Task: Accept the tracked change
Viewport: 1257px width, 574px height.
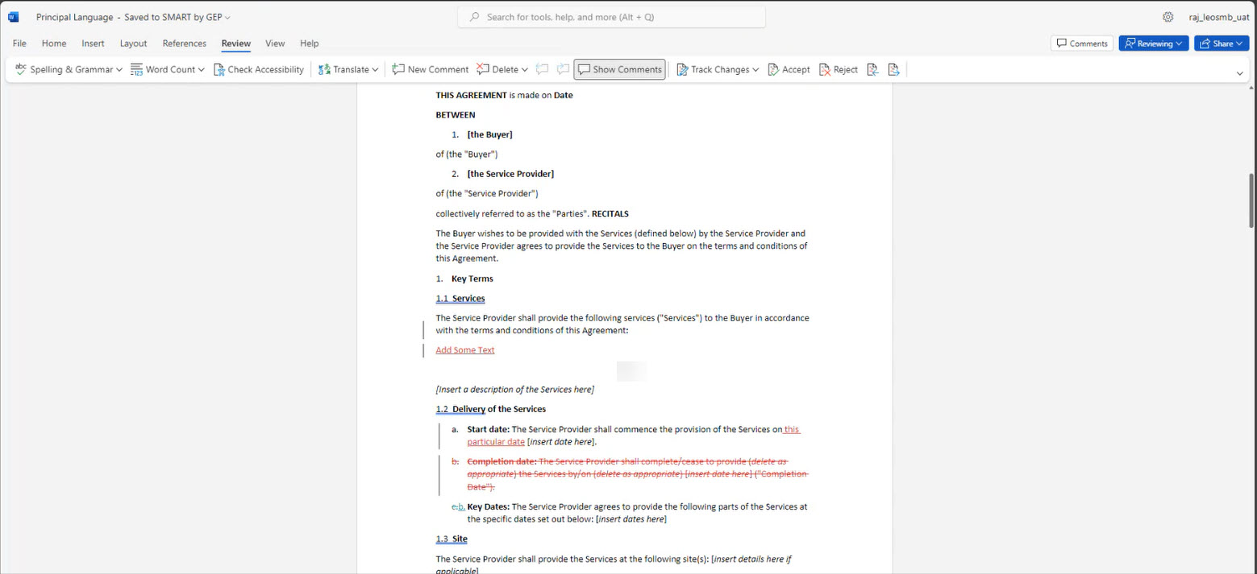Action: point(789,70)
